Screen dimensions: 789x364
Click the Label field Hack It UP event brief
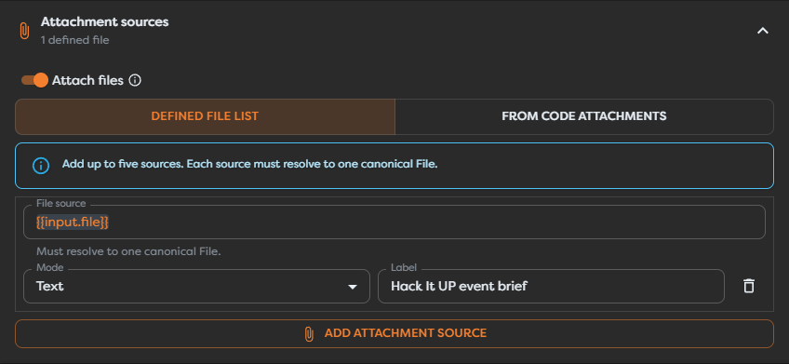click(x=551, y=287)
